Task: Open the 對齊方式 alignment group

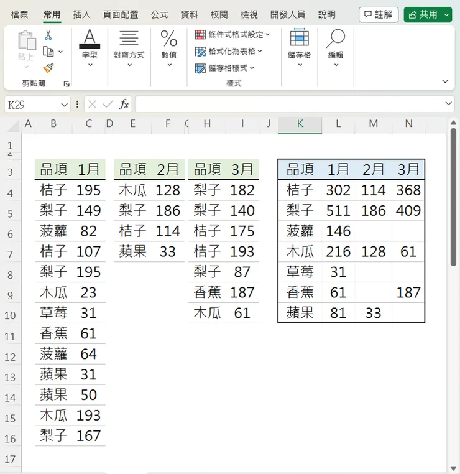Action: click(129, 48)
